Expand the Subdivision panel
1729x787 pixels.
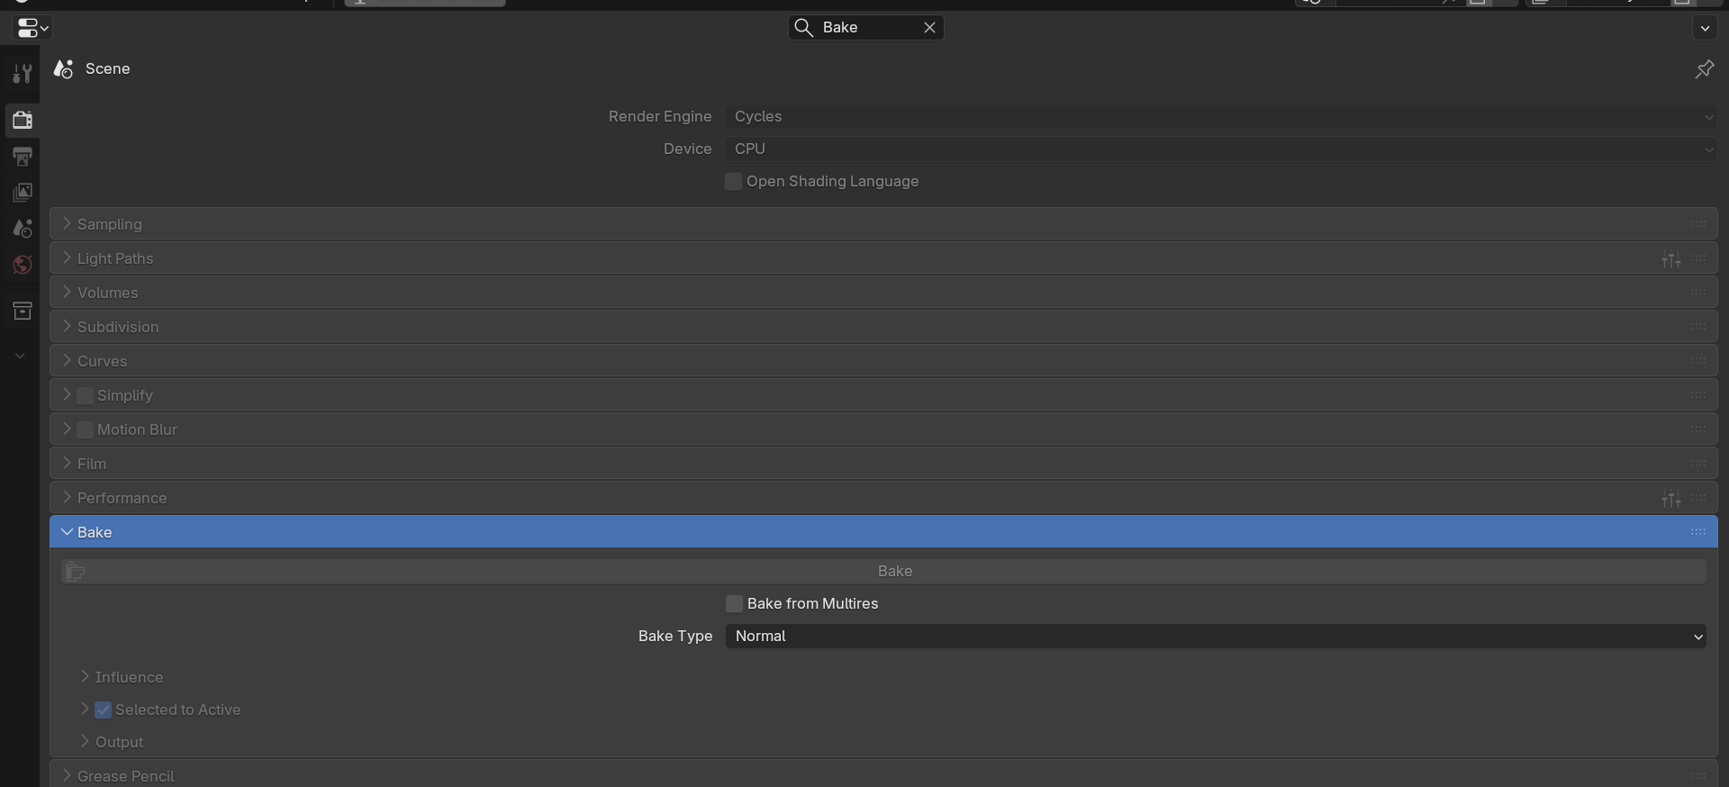(x=883, y=327)
